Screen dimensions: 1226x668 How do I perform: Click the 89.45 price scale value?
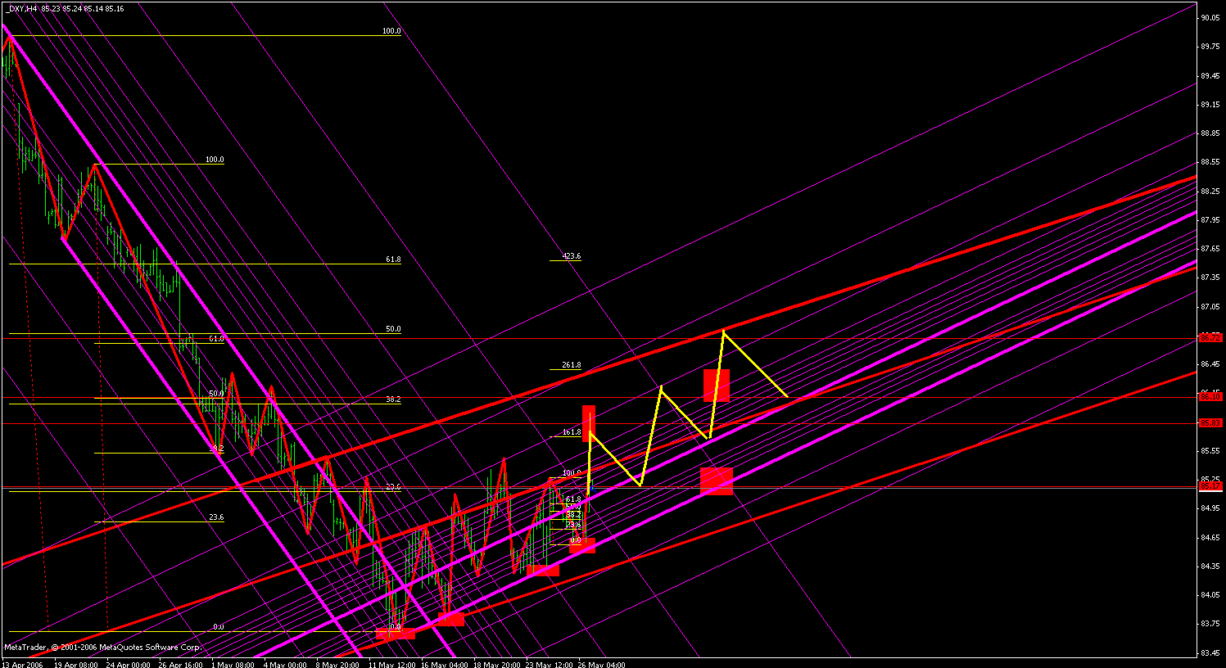click(x=1211, y=75)
